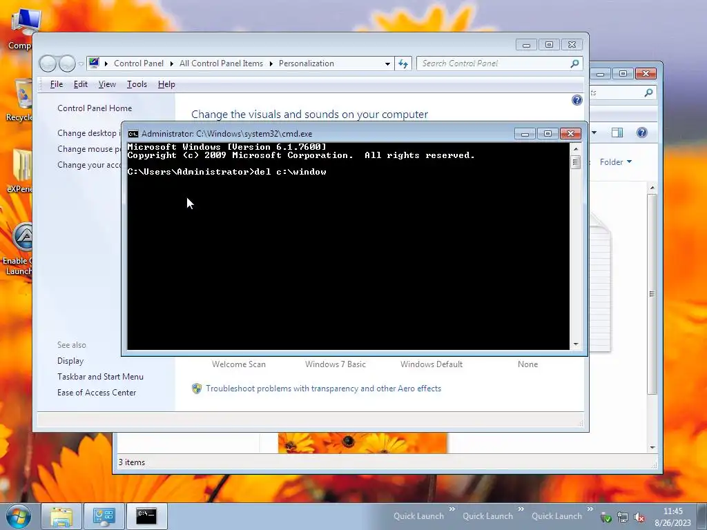707x530 pixels.
Task: Click the Show desktop button on the taskbar
Action: [x=702, y=516]
